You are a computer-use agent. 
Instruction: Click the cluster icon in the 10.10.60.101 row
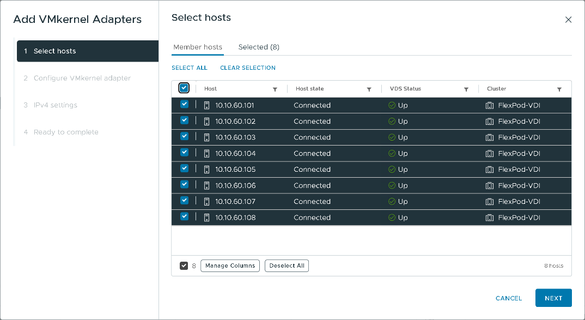pos(490,105)
